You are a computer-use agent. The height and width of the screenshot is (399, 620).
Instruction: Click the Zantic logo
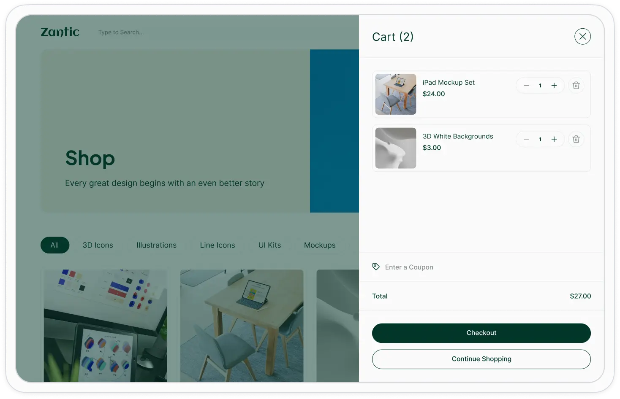click(60, 32)
